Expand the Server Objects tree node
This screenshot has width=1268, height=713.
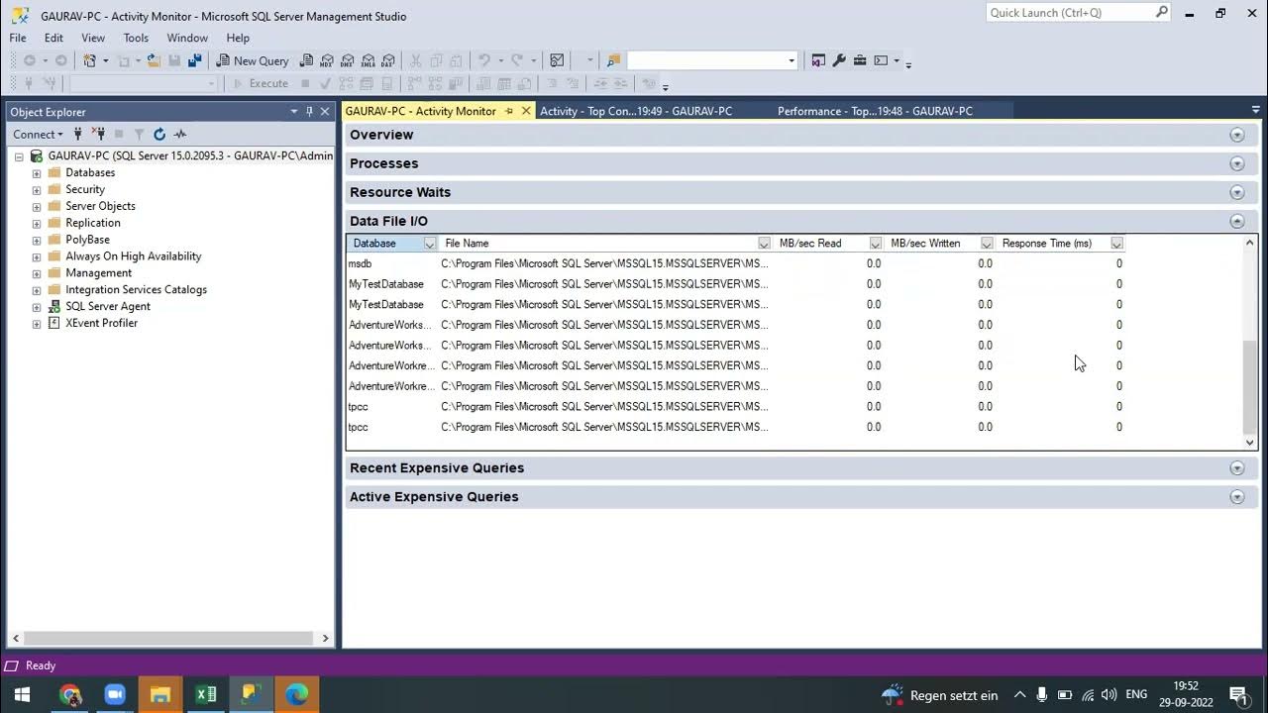coord(37,207)
